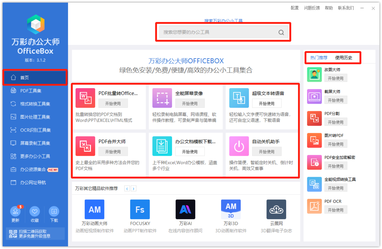The height and width of the screenshot is (249, 382).
Task: Click the 万彩其它精品软件推荐 heading
Action: click(97, 188)
